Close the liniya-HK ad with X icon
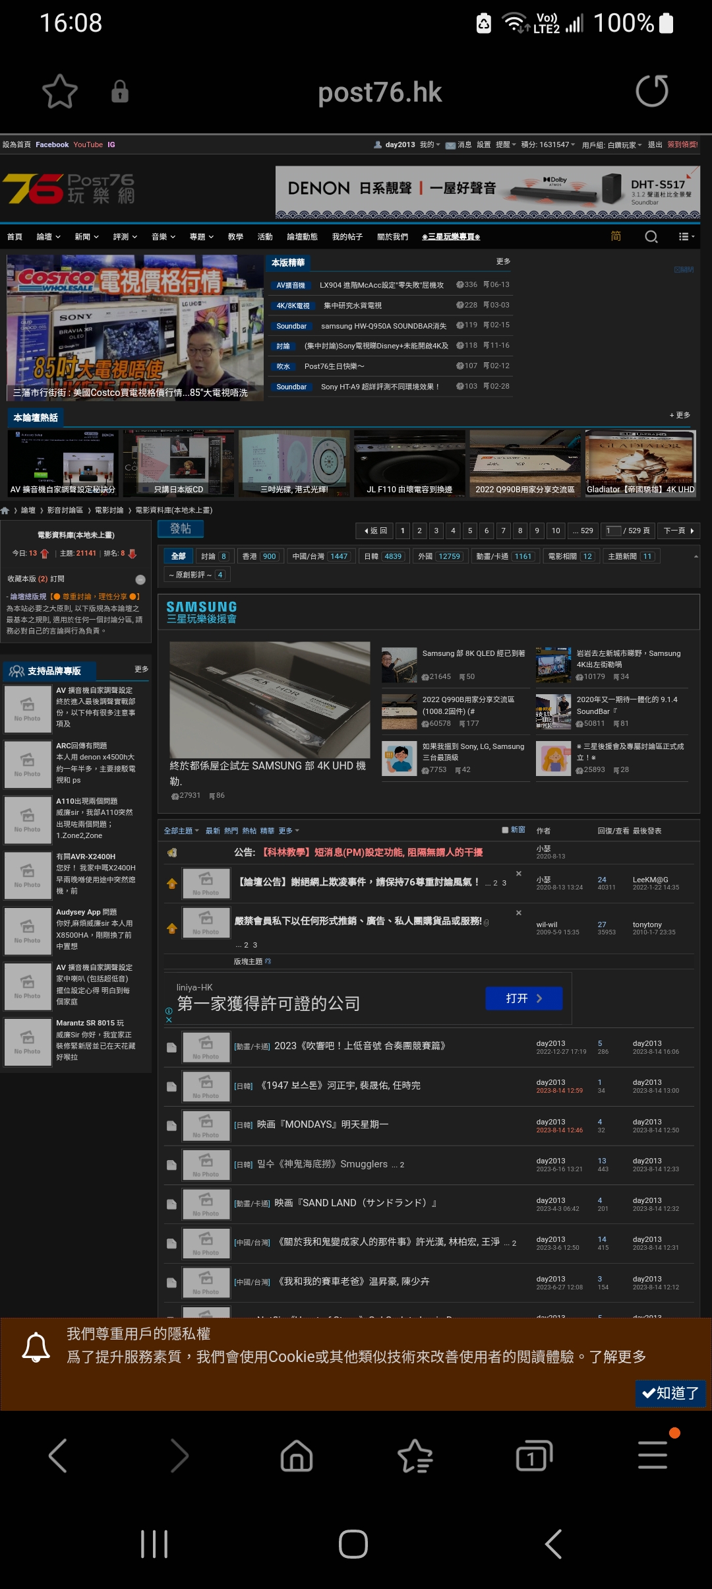This screenshot has height=1589, width=712. pos(169,1020)
